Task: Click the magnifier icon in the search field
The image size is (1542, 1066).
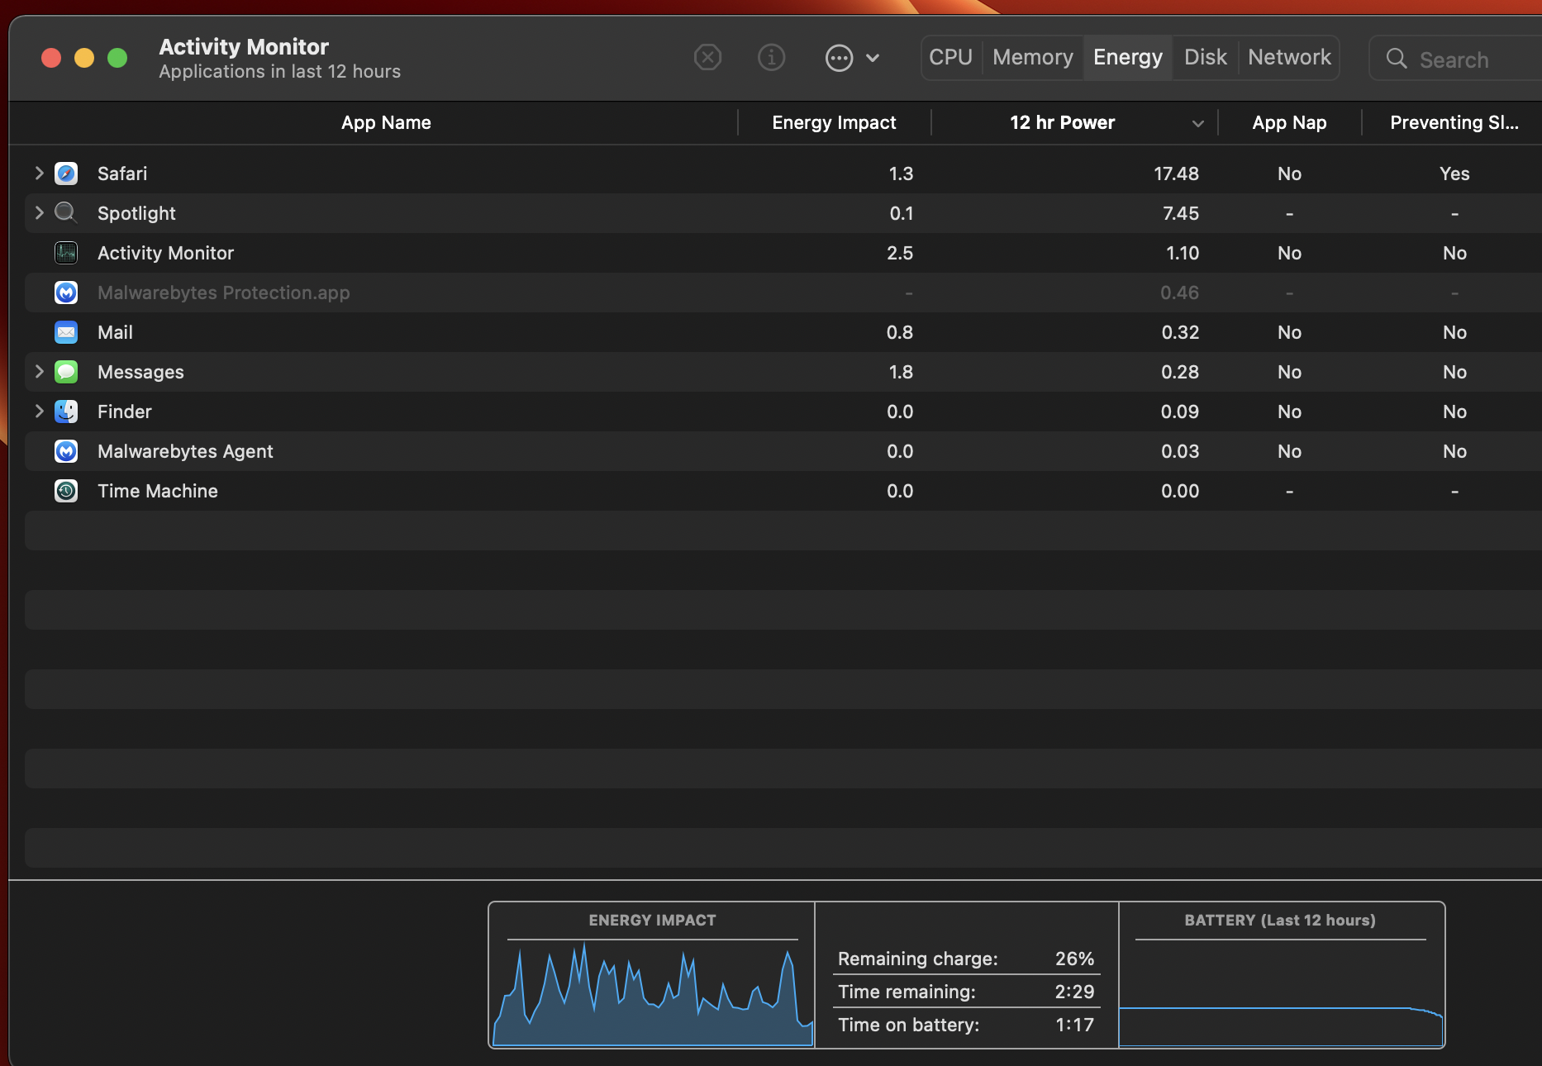Action: 1397,59
